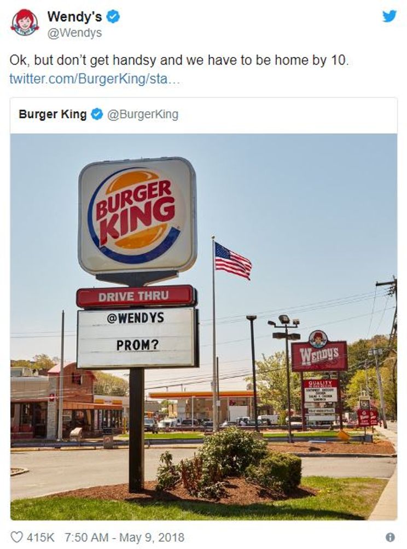Click the 7:50 AM - May 9, 2018 timestamp

(x=124, y=537)
